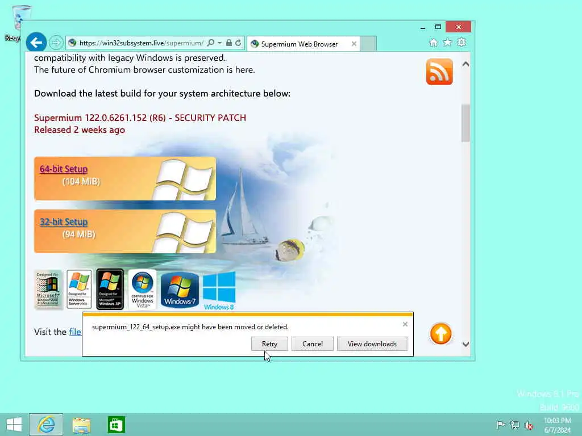Click the muted volume tray icon

click(529, 425)
